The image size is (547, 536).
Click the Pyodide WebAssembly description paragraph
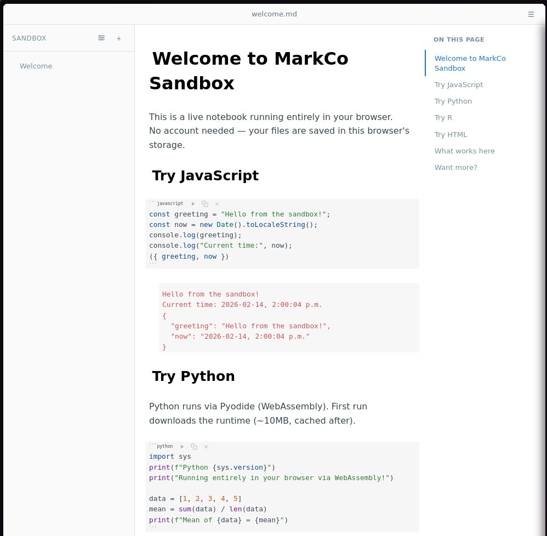(258, 414)
